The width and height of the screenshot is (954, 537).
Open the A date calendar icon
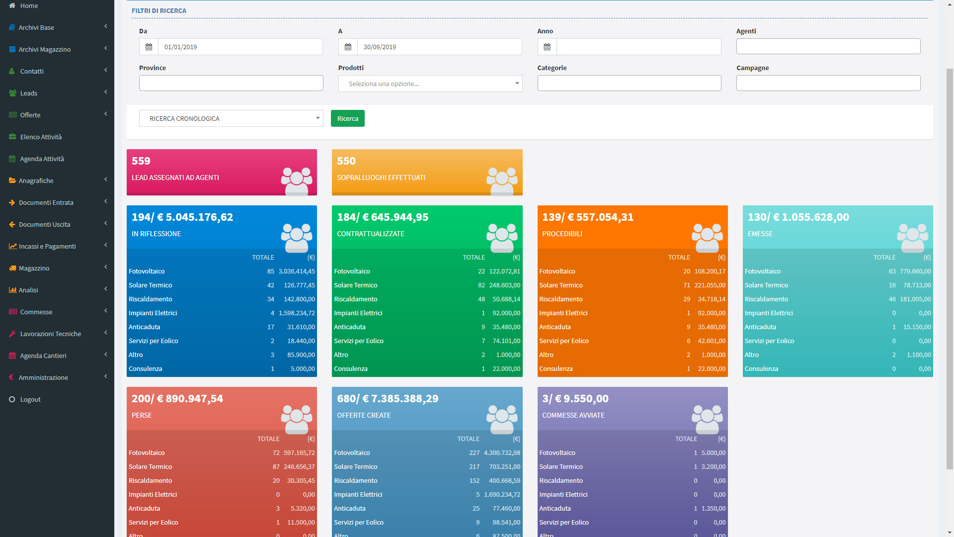click(348, 47)
